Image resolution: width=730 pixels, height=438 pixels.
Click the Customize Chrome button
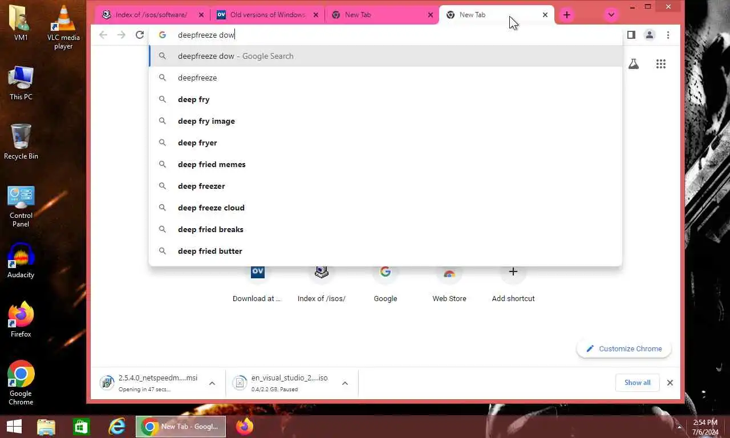[x=624, y=348]
